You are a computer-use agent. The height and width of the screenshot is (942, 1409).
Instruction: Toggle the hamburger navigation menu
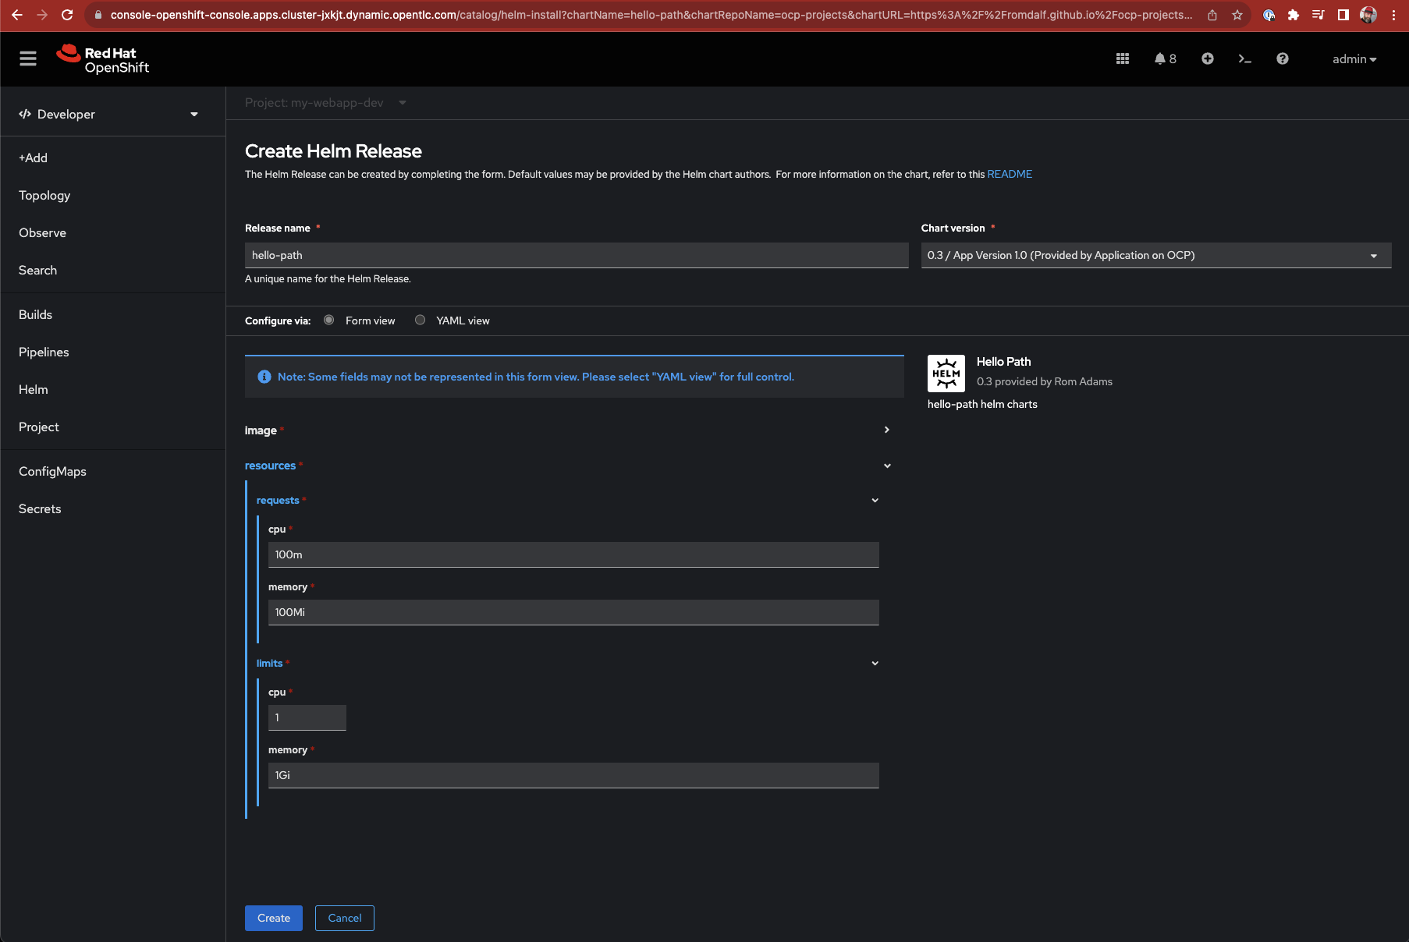coord(28,58)
